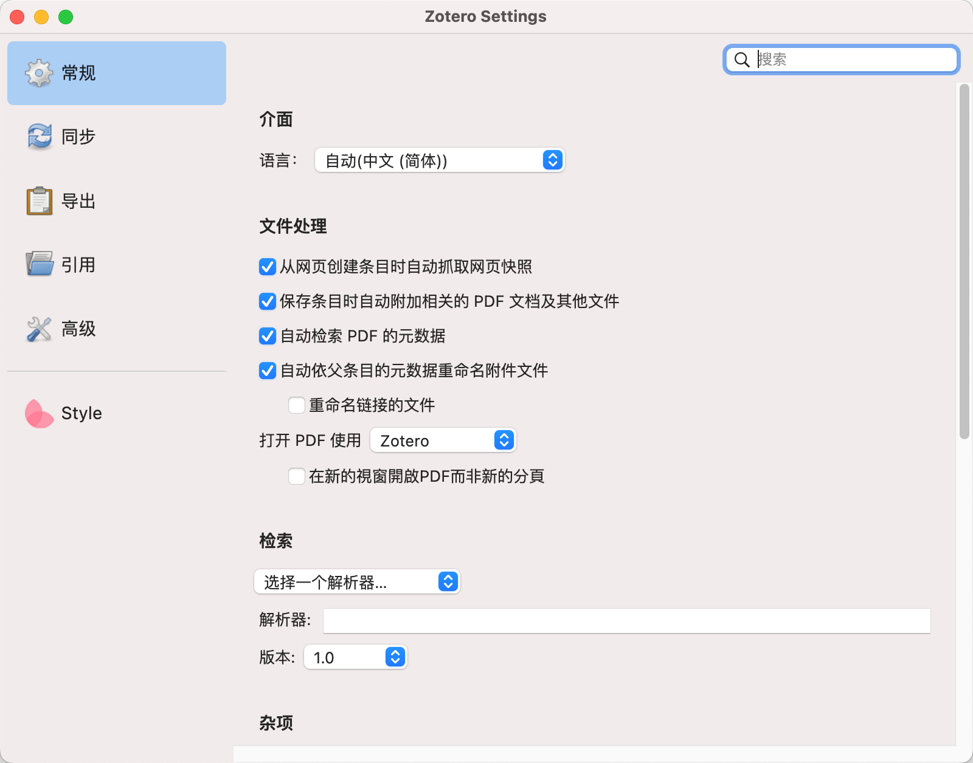Toggle 自动依父条目的元数据重命名附件文件 checkbox
The image size is (973, 763).
click(268, 371)
